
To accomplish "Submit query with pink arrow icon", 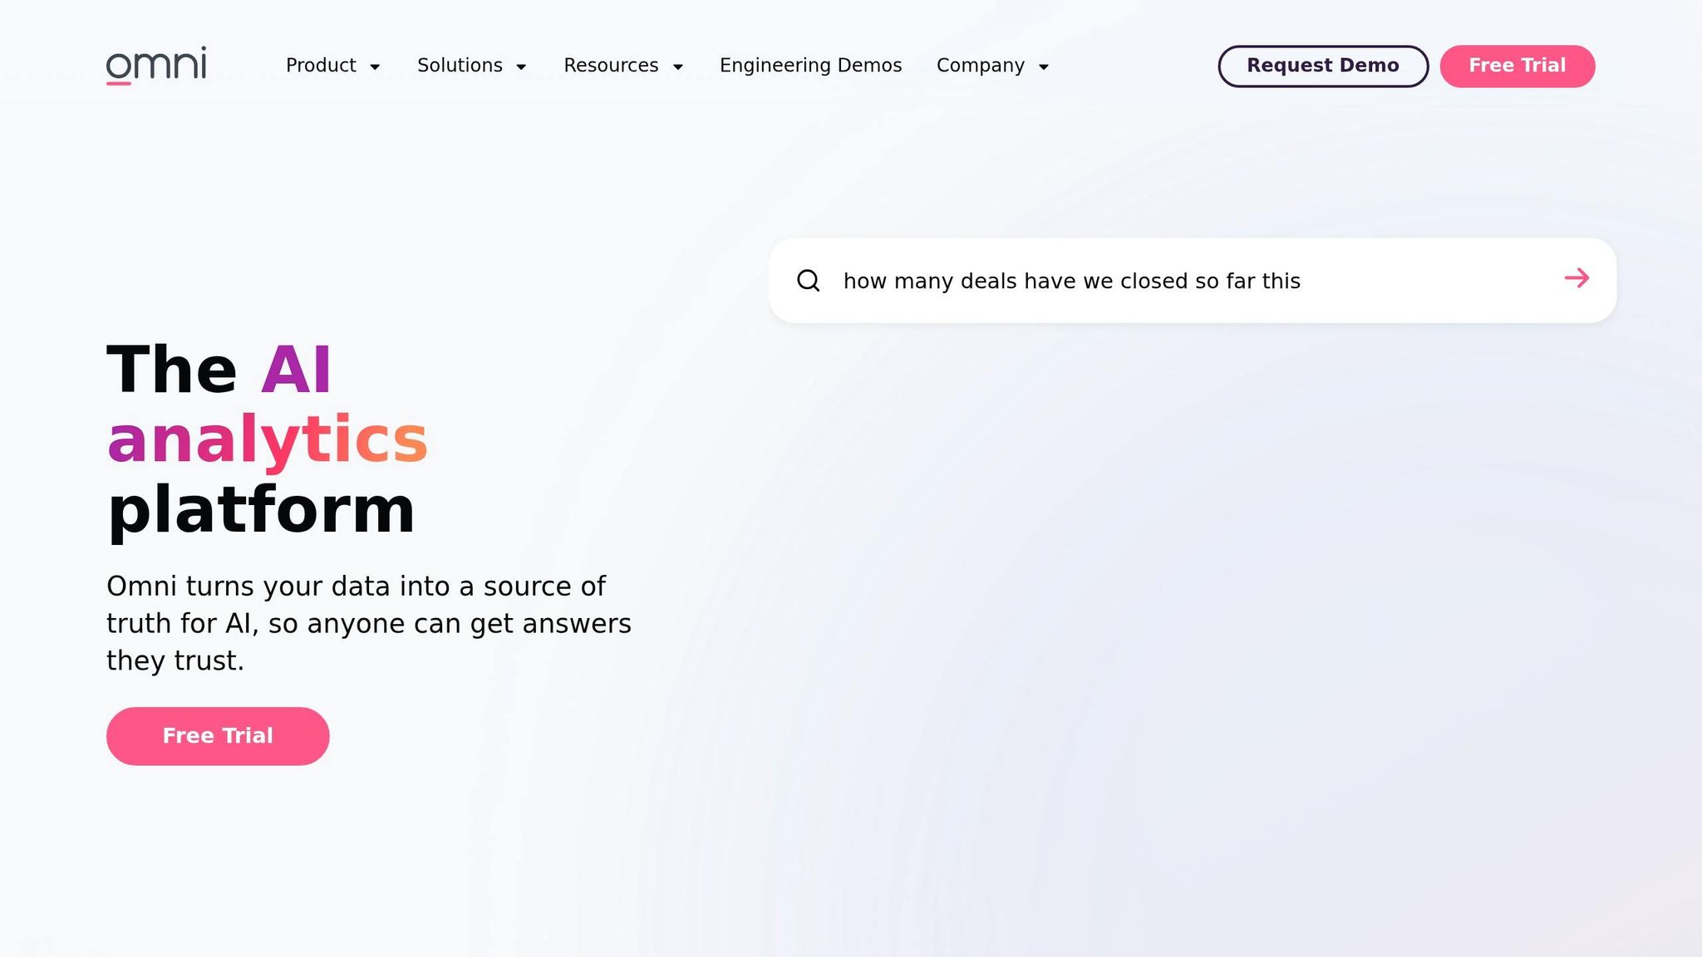I will point(1577,278).
